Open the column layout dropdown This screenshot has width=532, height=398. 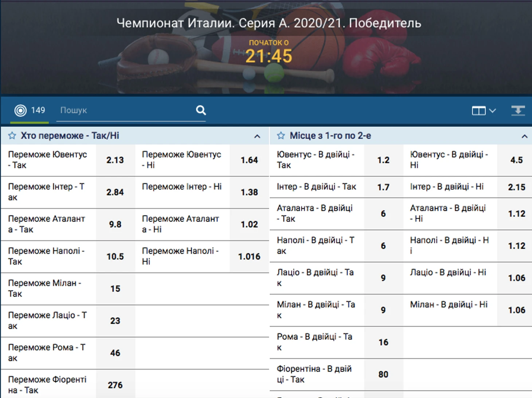484,110
